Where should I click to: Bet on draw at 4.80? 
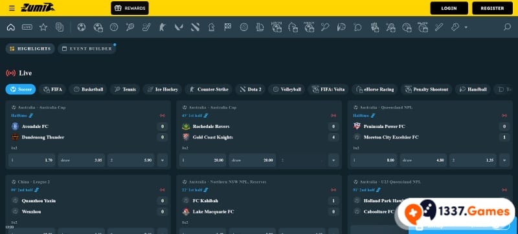pos(423,160)
